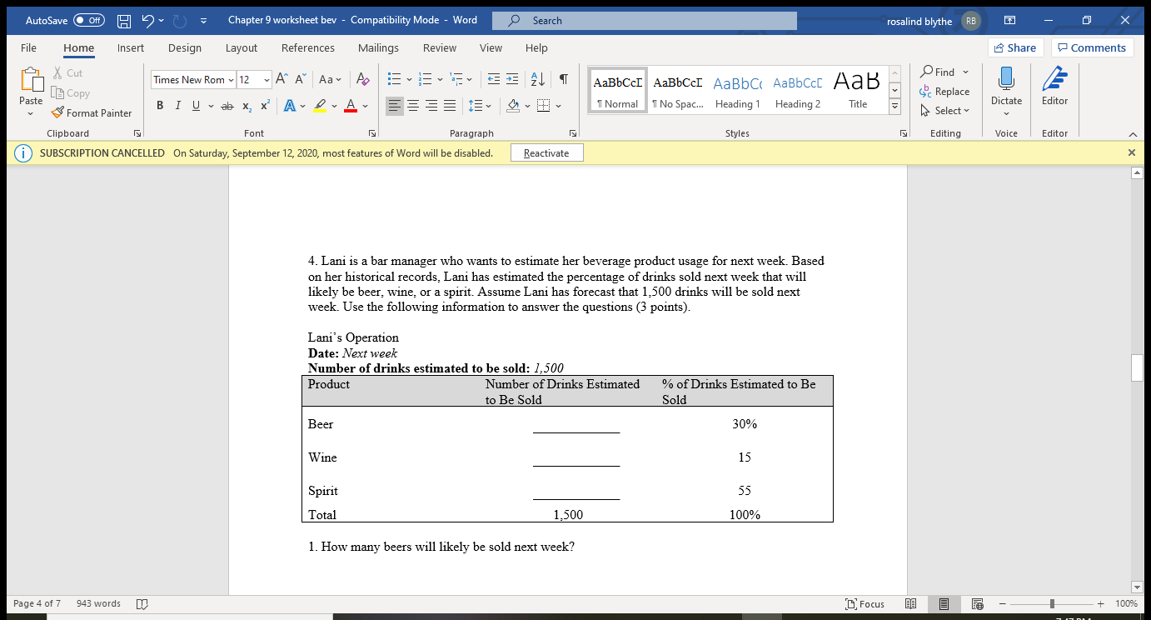Toggle strikethrough formatting
The height and width of the screenshot is (620, 1151).
(227, 105)
